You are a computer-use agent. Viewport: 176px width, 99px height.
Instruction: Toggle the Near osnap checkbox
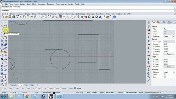coord(8,89)
